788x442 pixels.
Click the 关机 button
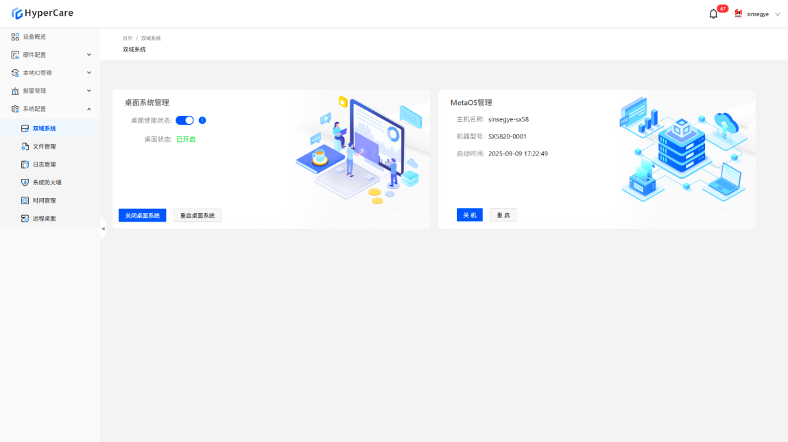(x=469, y=215)
